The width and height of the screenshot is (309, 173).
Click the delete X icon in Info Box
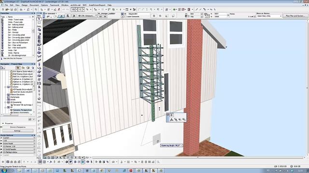[x=74, y=16]
